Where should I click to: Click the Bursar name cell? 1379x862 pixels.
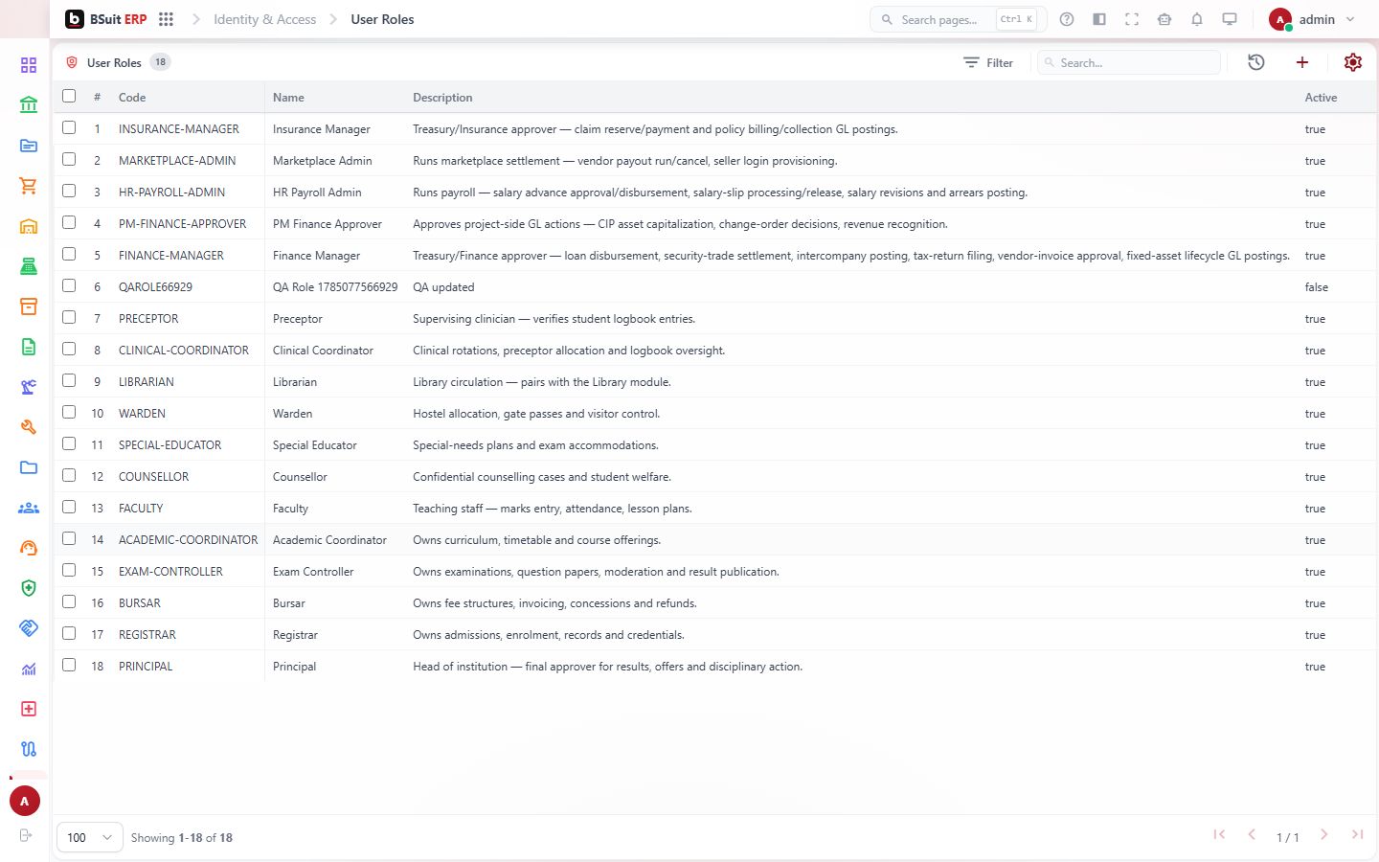point(289,603)
